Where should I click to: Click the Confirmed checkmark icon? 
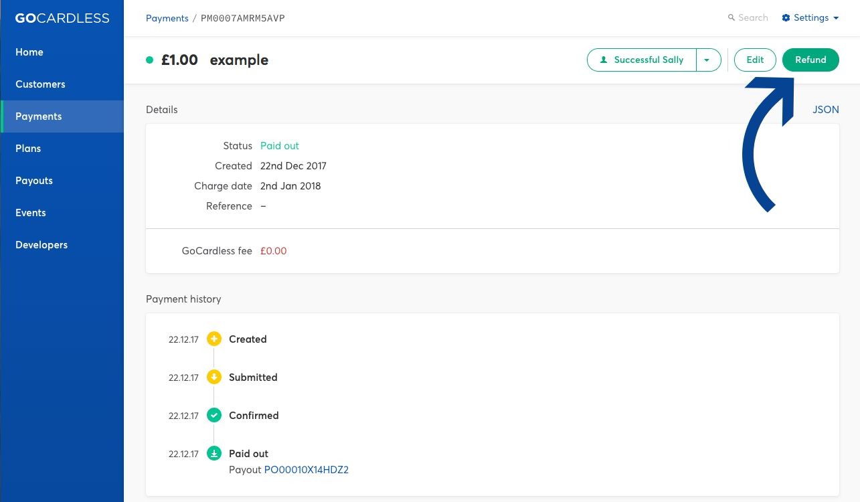coord(214,416)
